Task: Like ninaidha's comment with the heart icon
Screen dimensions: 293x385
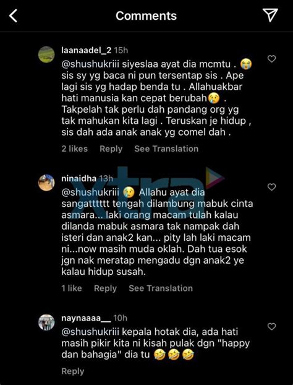Action: pos(271,187)
